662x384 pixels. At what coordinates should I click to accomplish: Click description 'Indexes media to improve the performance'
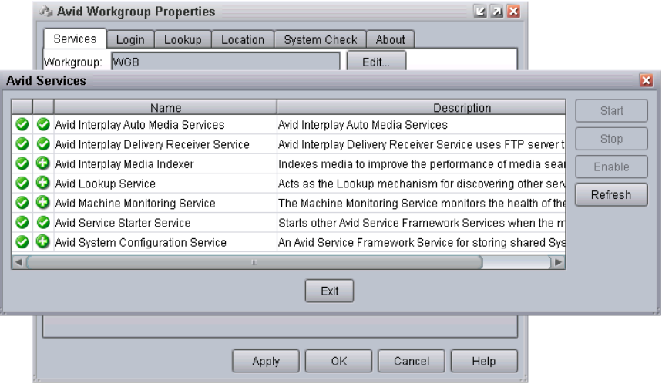[421, 164]
